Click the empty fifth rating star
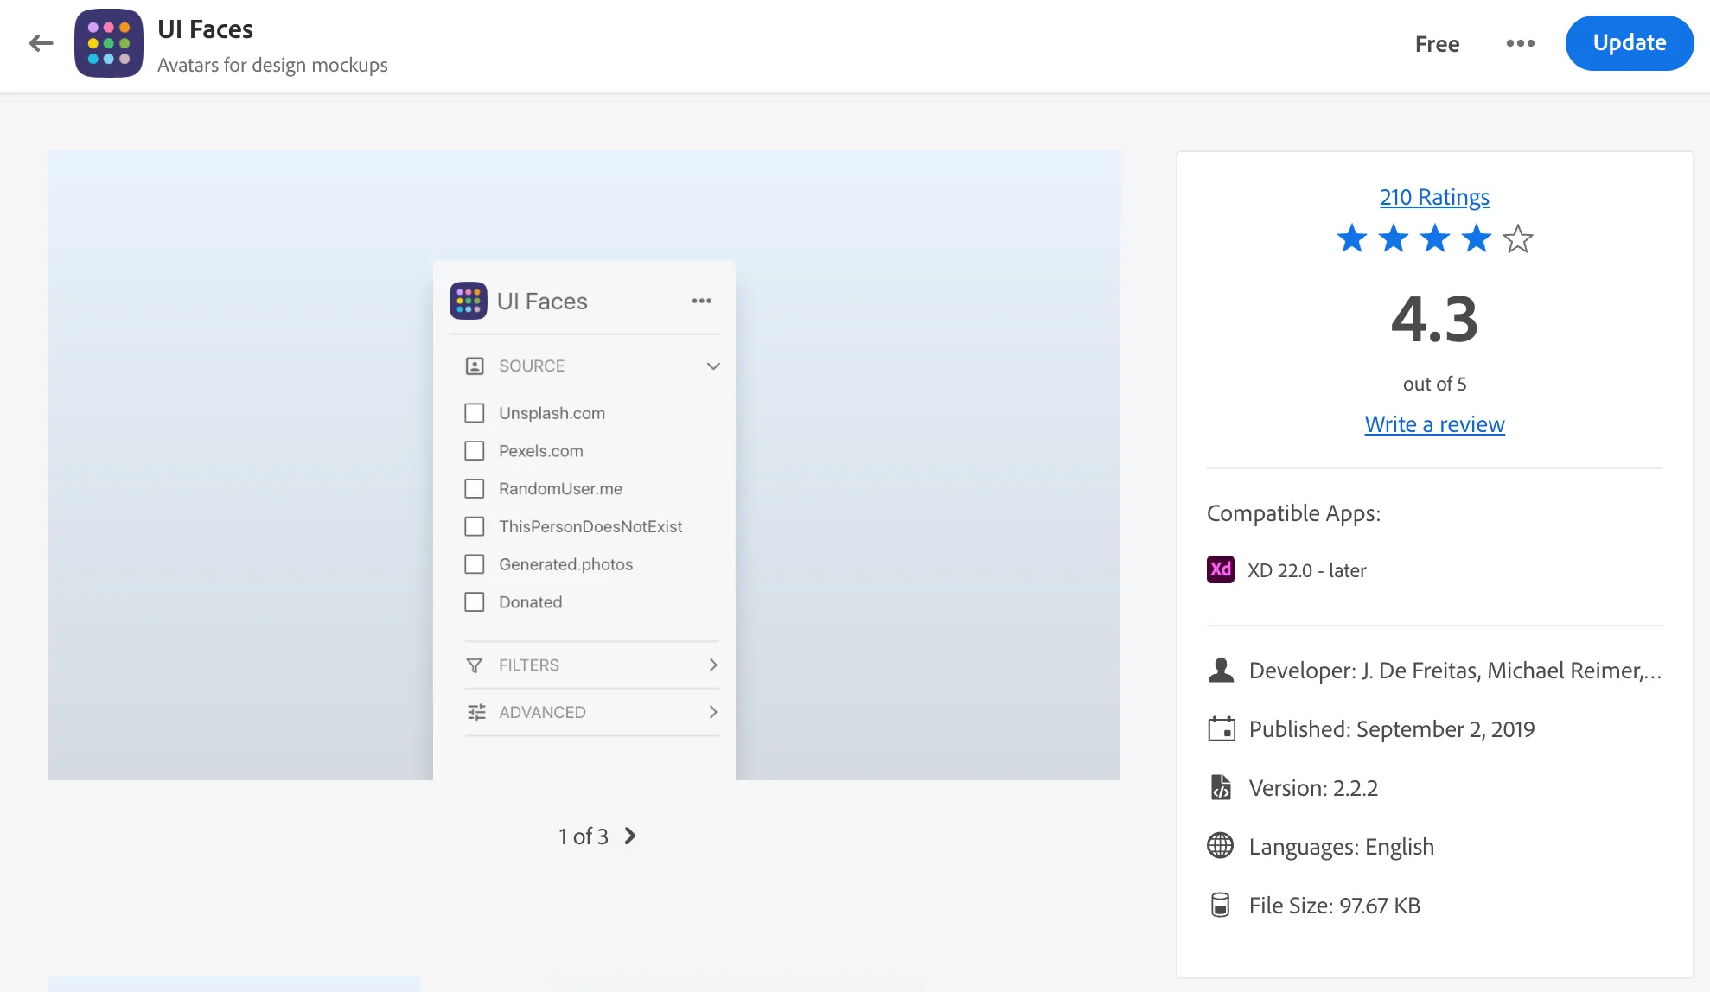 click(x=1518, y=238)
